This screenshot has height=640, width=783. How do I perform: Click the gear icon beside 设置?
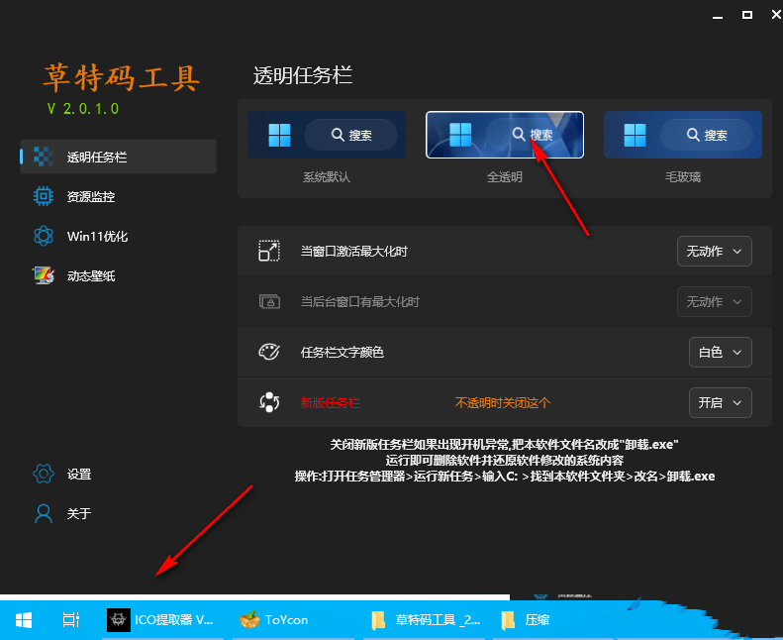(x=44, y=474)
